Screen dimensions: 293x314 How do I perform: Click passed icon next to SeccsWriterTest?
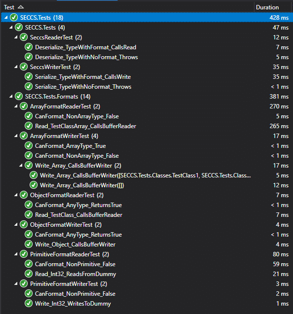[x=24, y=67]
